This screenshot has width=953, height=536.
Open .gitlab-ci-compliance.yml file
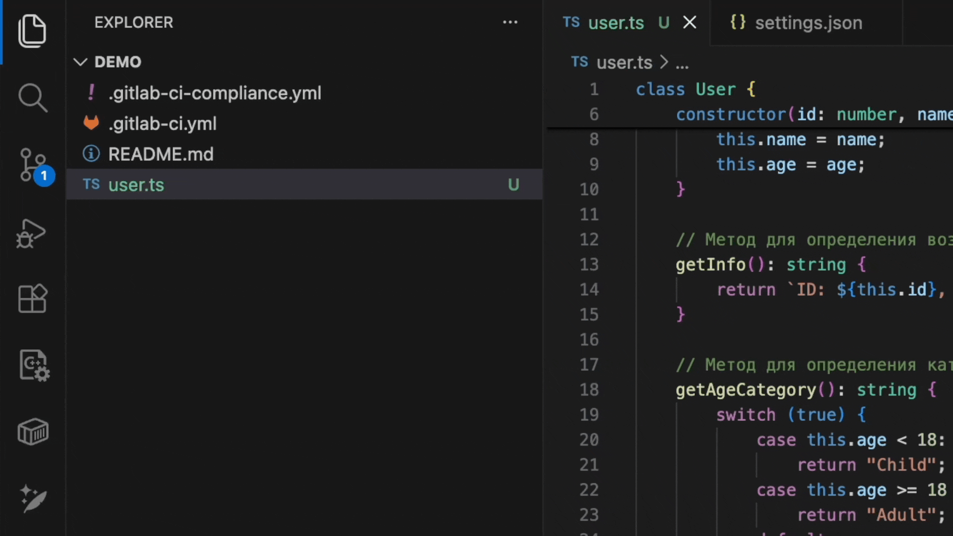coord(304,93)
